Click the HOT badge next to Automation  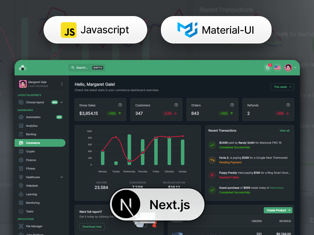pyautogui.click(x=59, y=117)
